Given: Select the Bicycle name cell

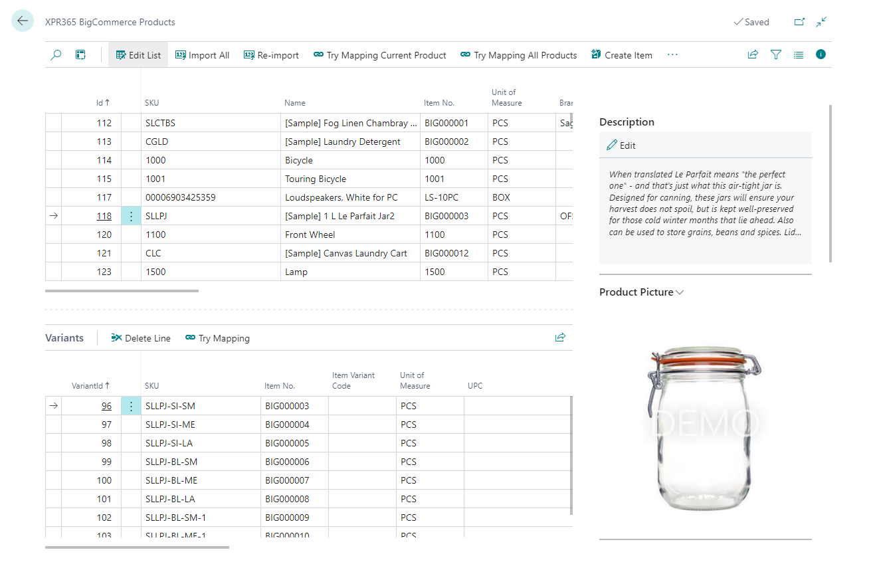Looking at the screenshot, I should pyautogui.click(x=351, y=160).
